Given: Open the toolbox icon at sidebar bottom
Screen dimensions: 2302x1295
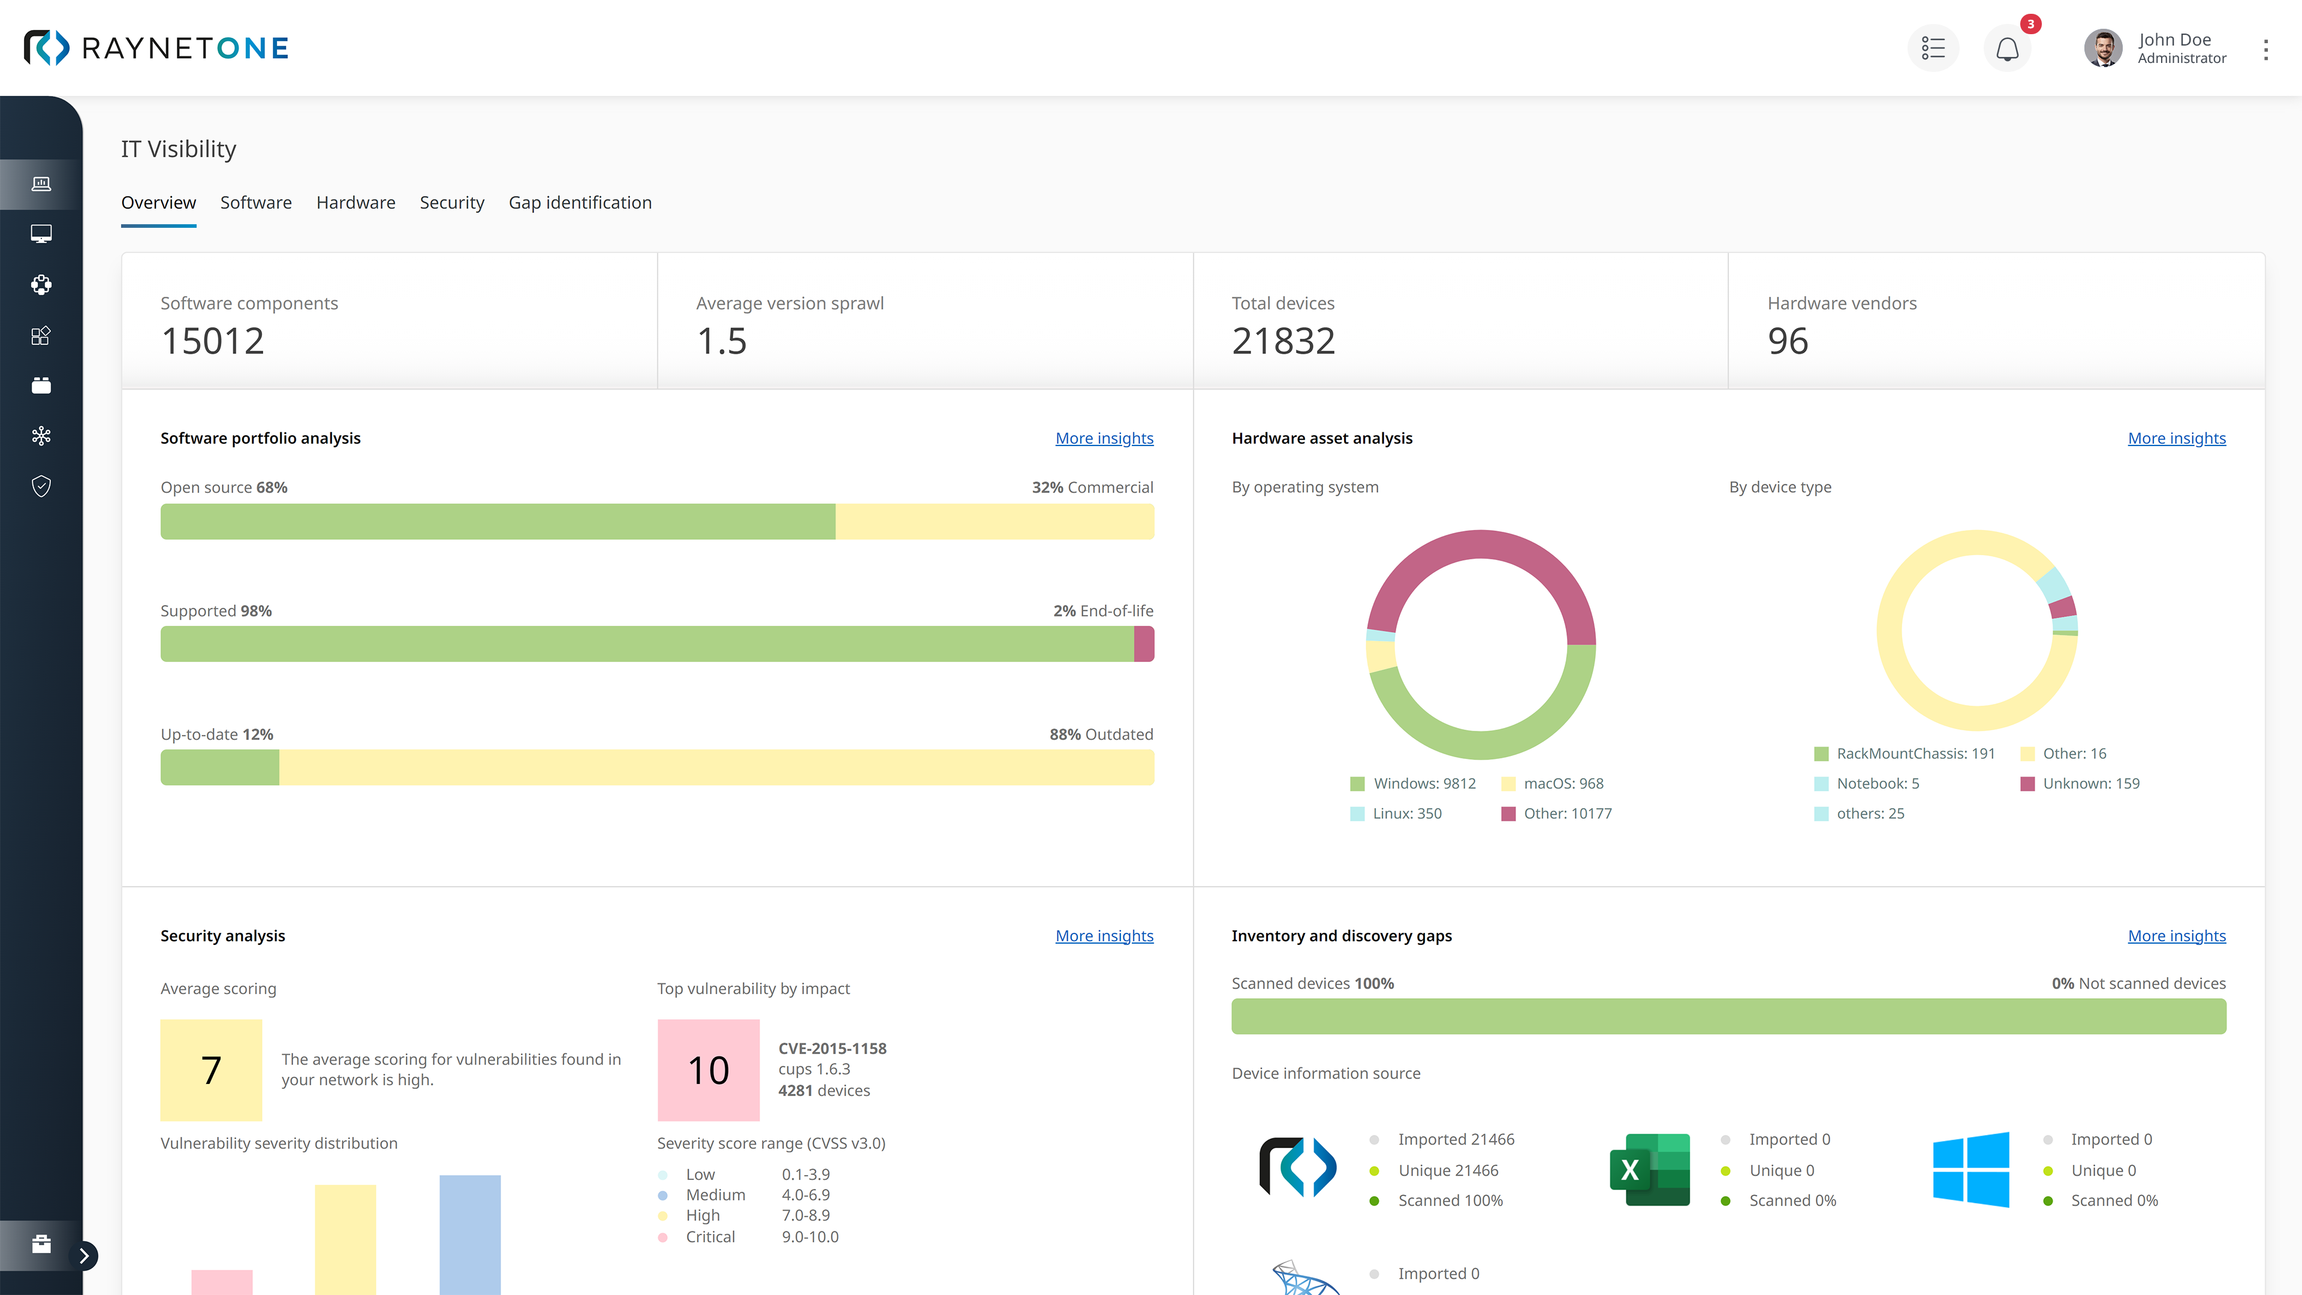Looking at the screenshot, I should pyautogui.click(x=41, y=1244).
